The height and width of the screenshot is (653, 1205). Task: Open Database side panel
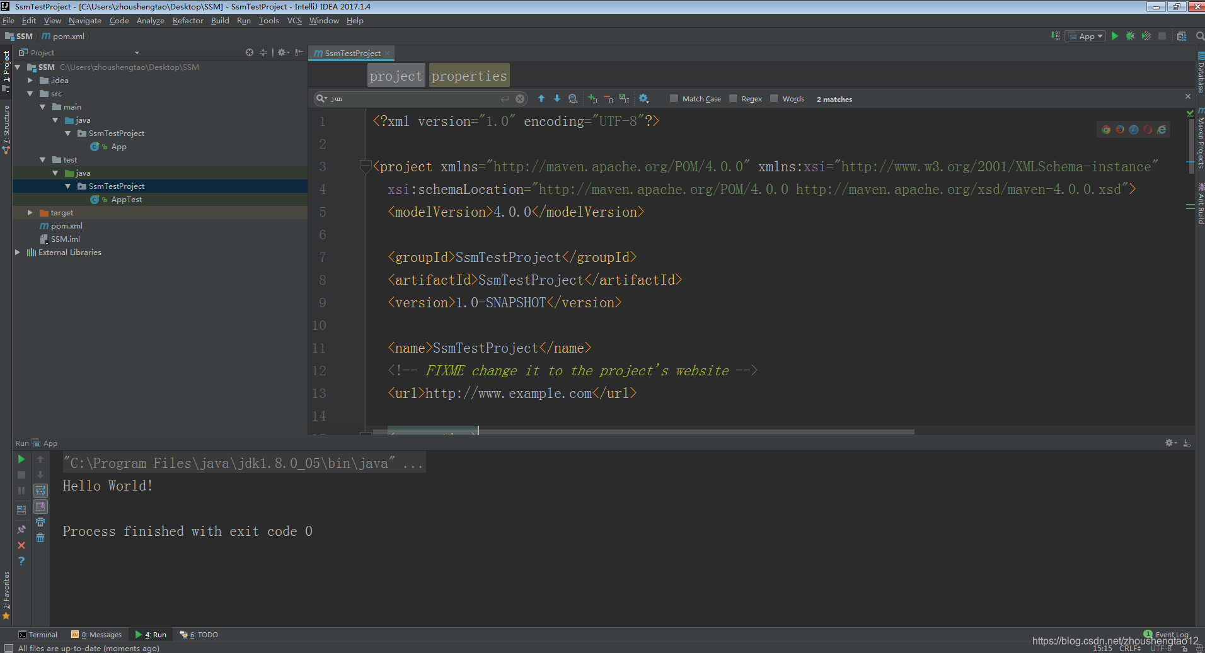click(1200, 72)
